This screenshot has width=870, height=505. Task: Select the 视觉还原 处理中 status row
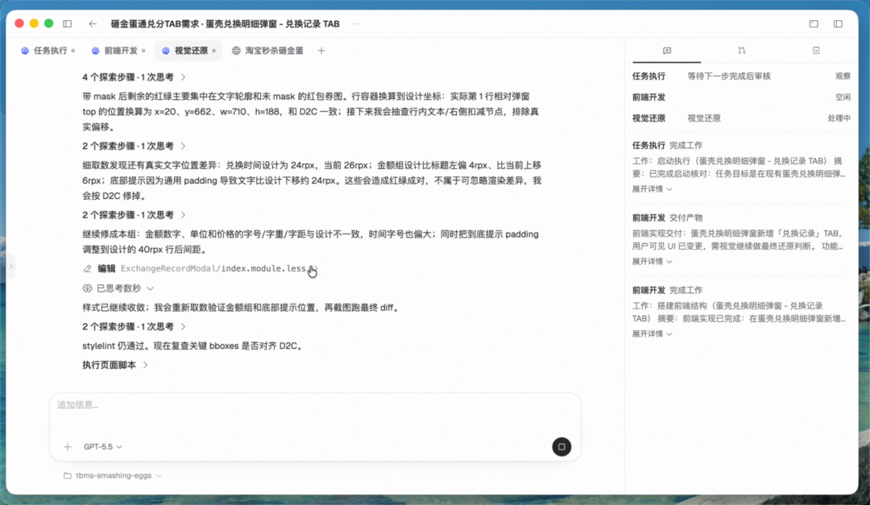(741, 118)
